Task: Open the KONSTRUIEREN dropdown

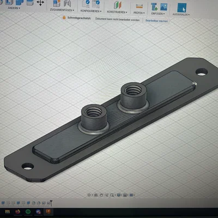Action: point(117,12)
